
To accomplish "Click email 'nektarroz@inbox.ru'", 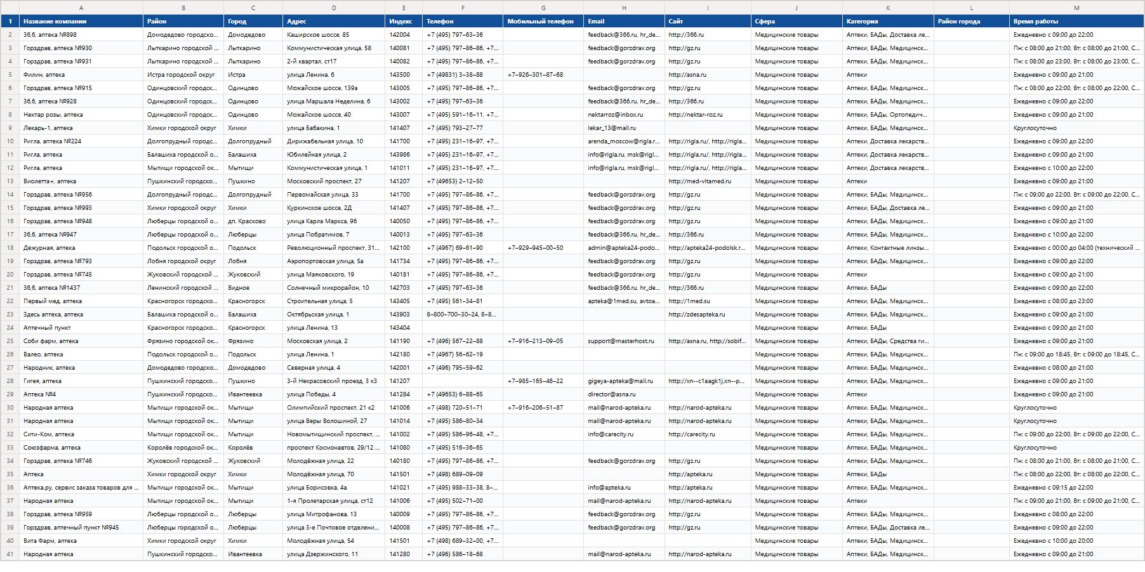I will [624, 115].
